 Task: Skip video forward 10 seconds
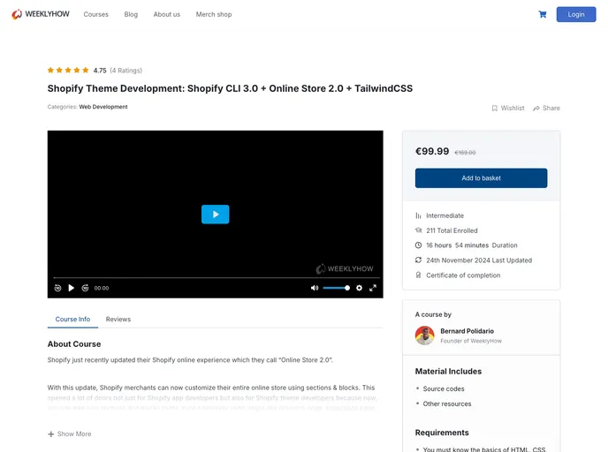point(85,288)
